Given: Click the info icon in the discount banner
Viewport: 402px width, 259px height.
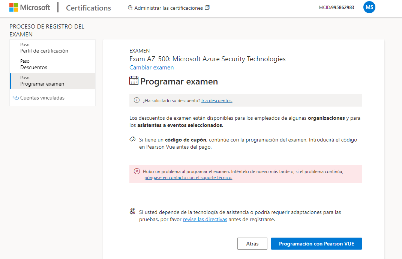Looking at the screenshot, I should 136,100.
